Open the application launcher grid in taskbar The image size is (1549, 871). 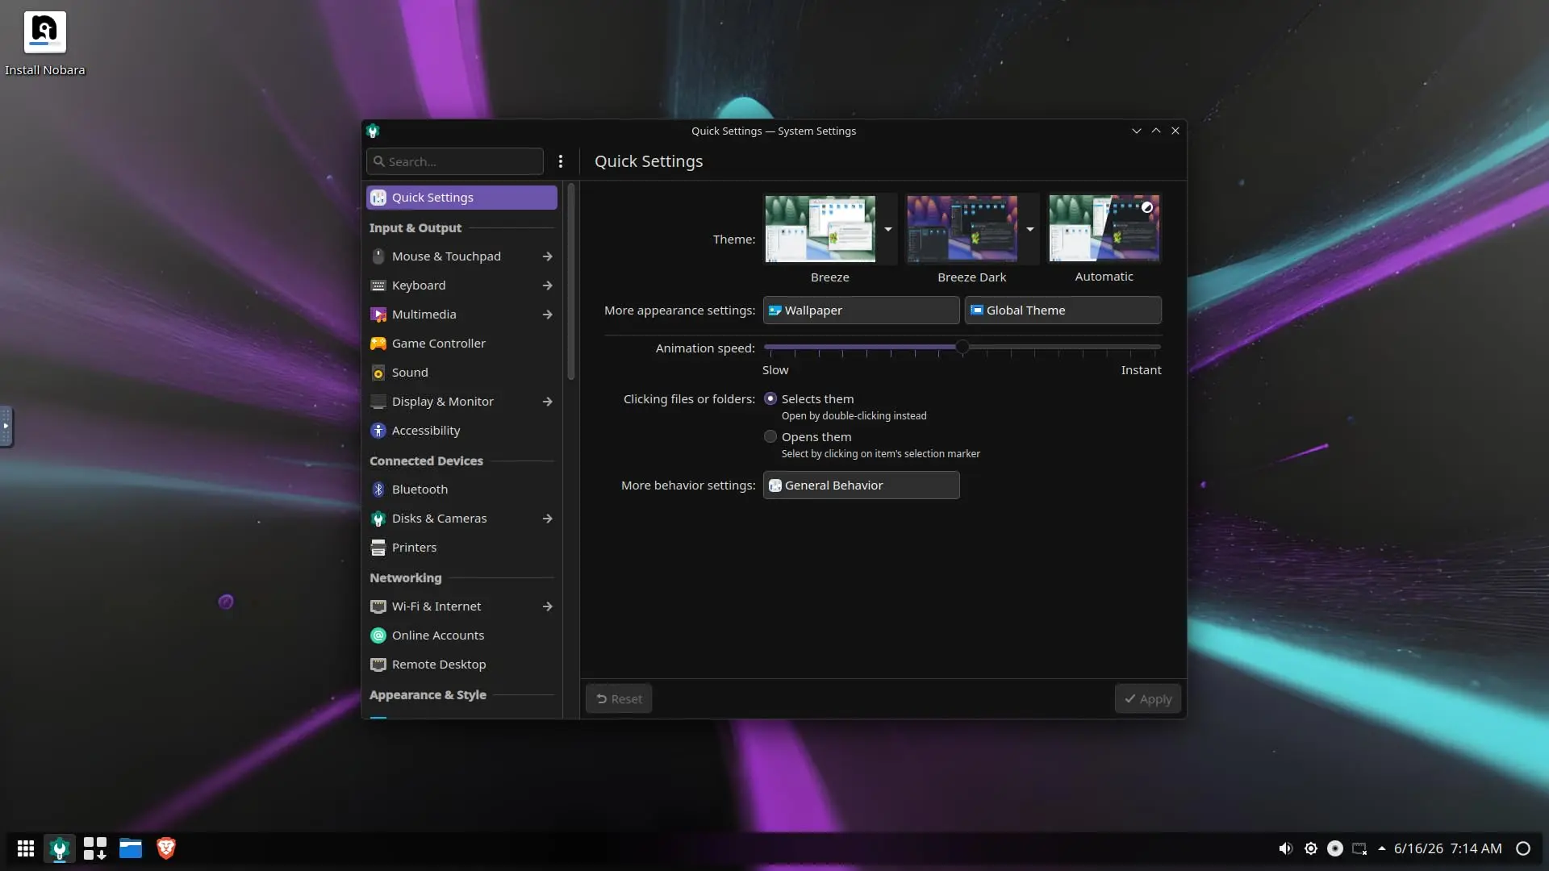tap(26, 848)
